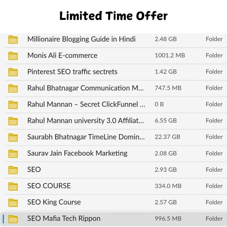This screenshot has height=227, width=227.
Task: Click folder icon beside Rahul Mannan Secret ClickFunnel
Action: [13, 104]
